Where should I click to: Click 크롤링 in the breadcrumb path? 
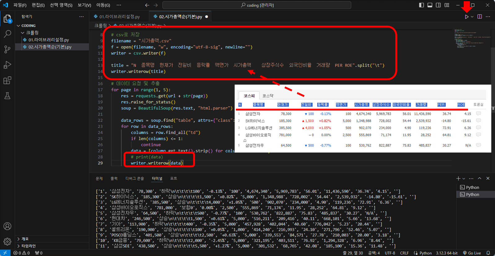pyautogui.click(x=101, y=25)
